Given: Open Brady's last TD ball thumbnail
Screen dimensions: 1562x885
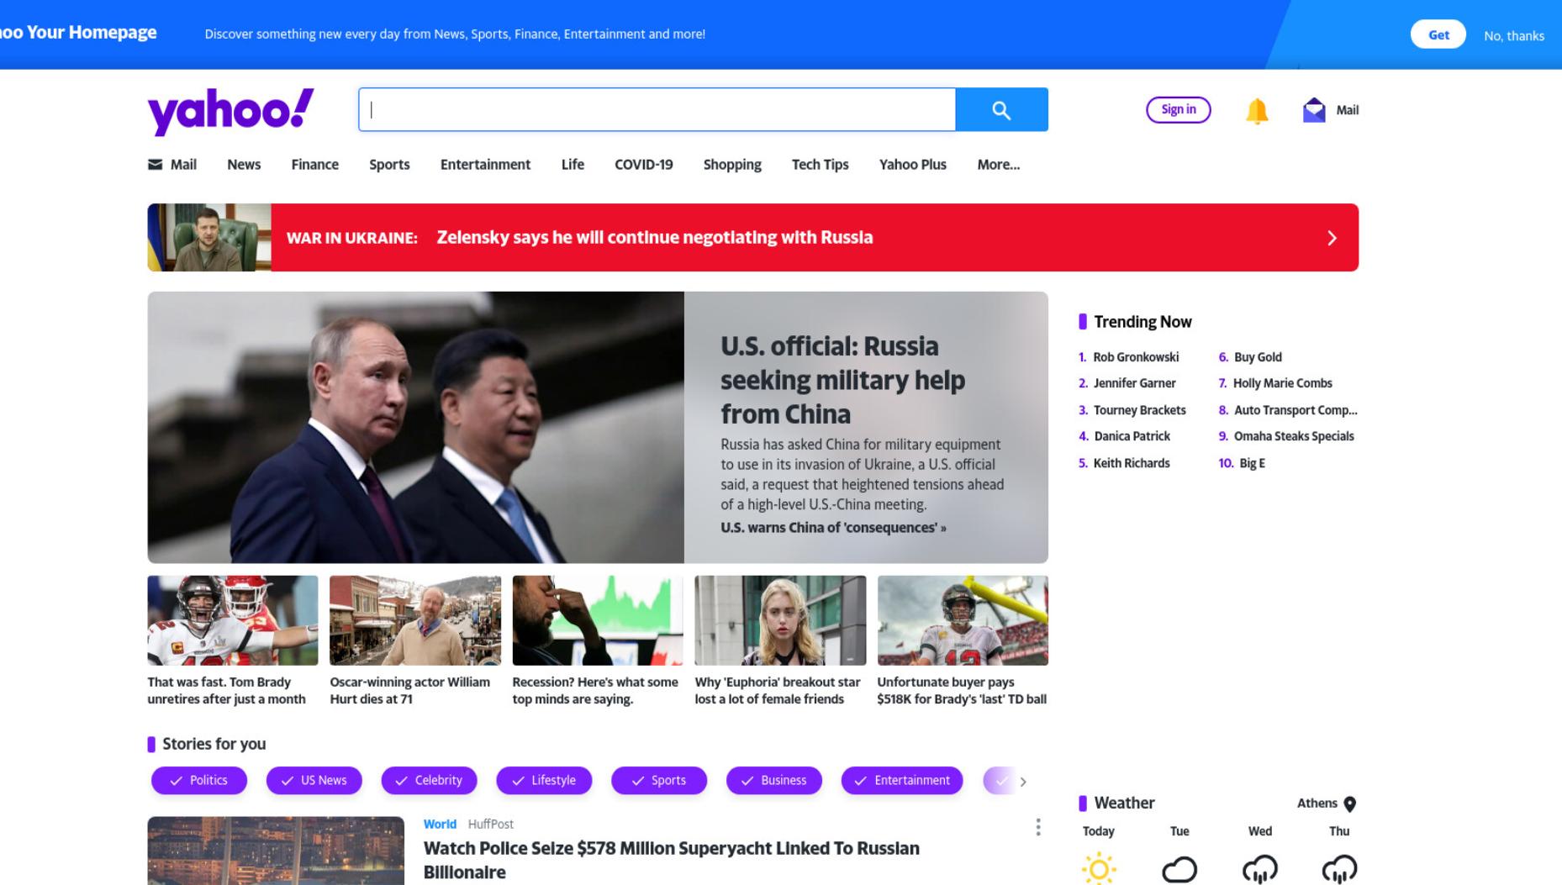Looking at the screenshot, I should pyautogui.click(x=963, y=620).
